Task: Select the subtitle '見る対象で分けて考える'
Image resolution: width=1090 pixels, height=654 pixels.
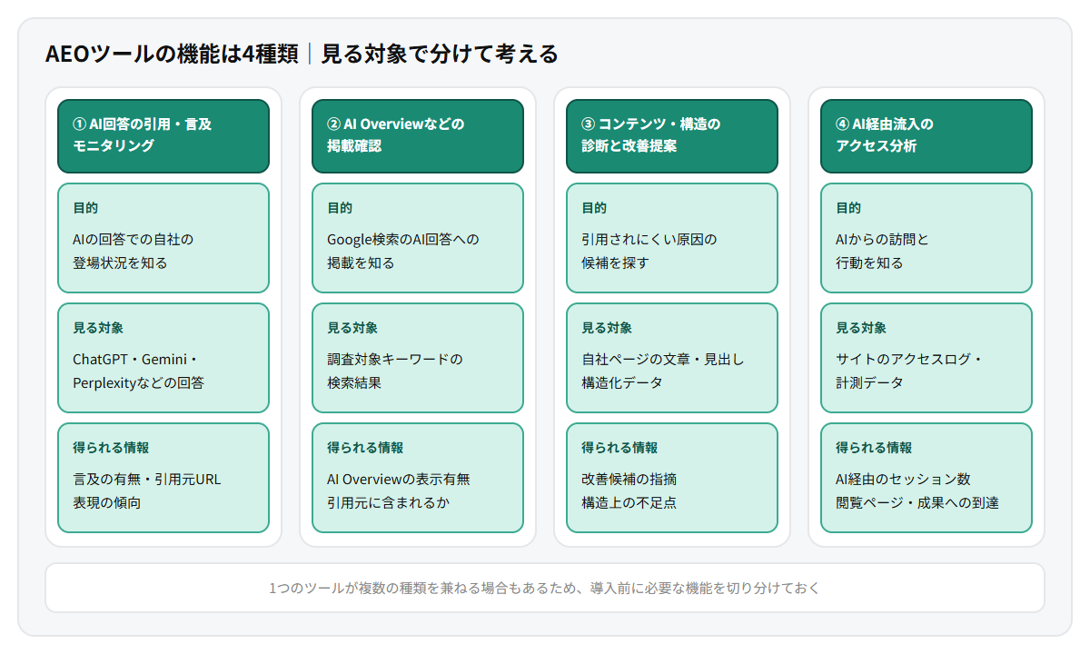Action: point(440,54)
